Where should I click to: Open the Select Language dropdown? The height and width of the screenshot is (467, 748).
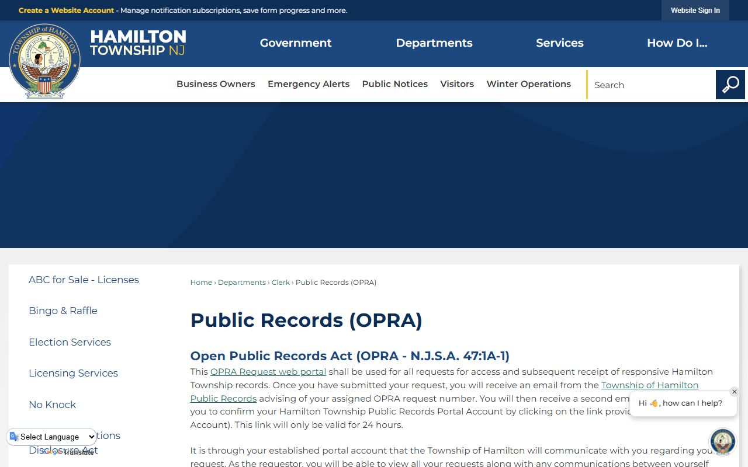pyautogui.click(x=51, y=437)
